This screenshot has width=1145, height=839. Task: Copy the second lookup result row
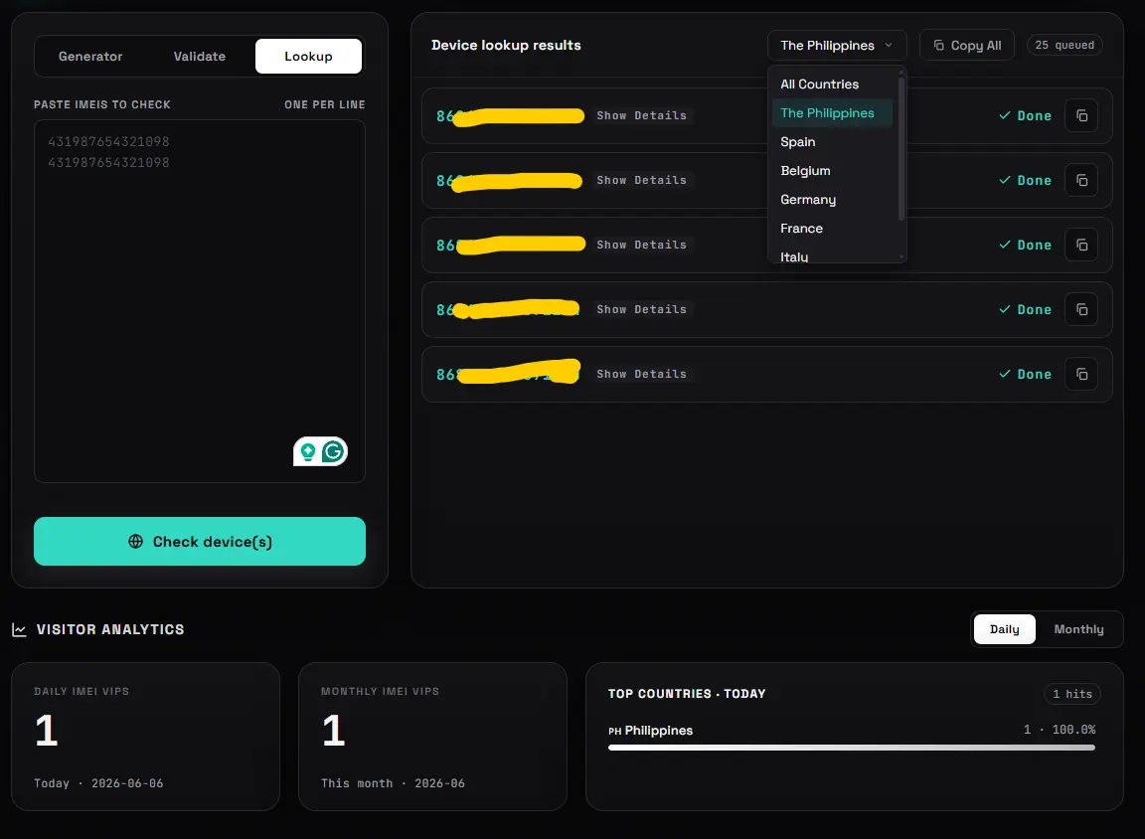(1081, 180)
